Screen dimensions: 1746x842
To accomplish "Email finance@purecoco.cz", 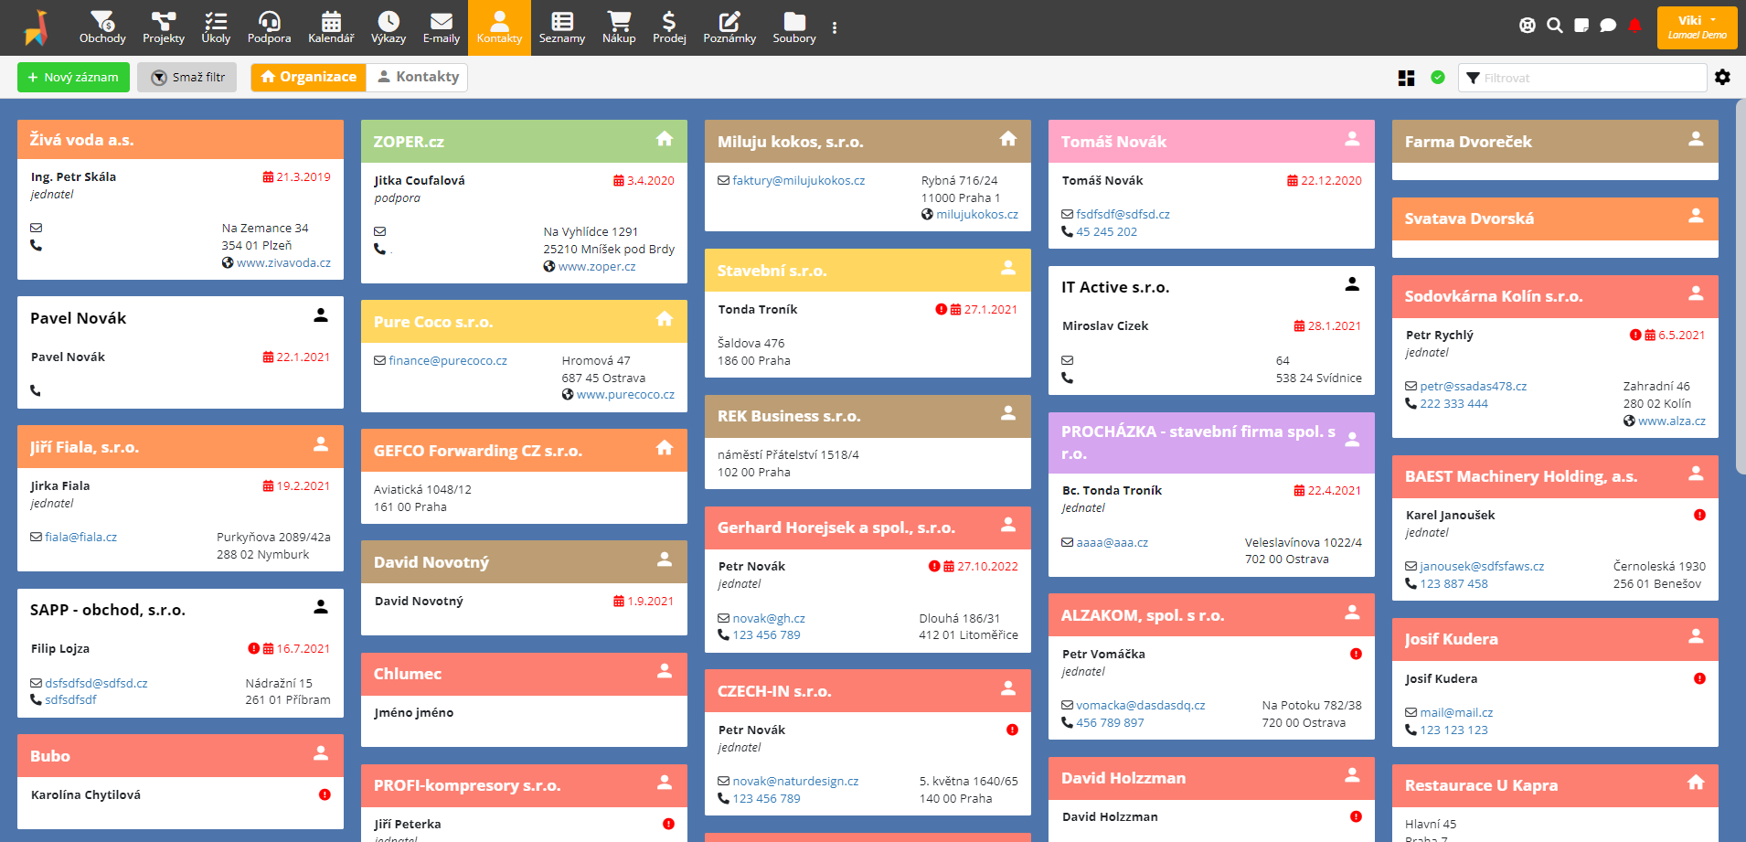I will point(448,360).
